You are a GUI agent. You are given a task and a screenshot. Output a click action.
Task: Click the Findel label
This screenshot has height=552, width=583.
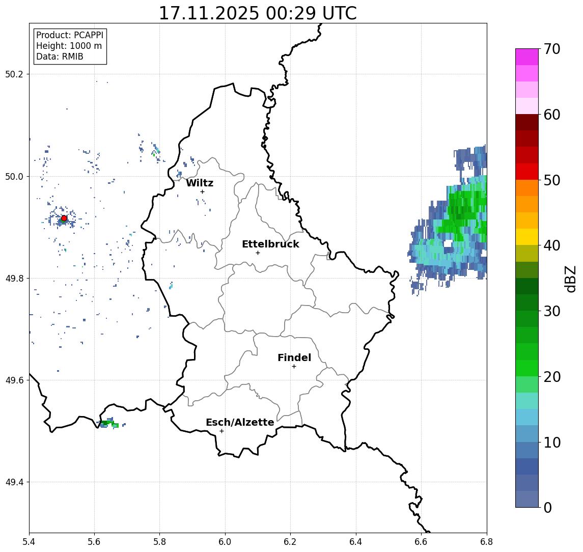(294, 357)
